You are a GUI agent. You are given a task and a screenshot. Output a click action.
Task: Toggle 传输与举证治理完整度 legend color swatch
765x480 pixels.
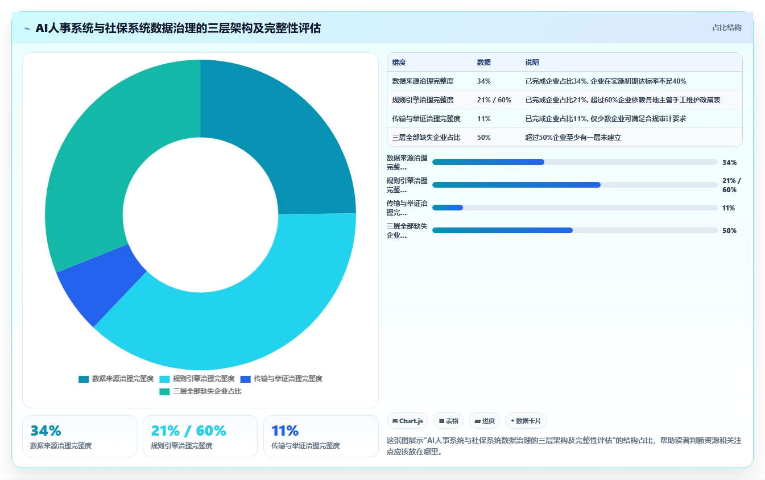coord(245,379)
